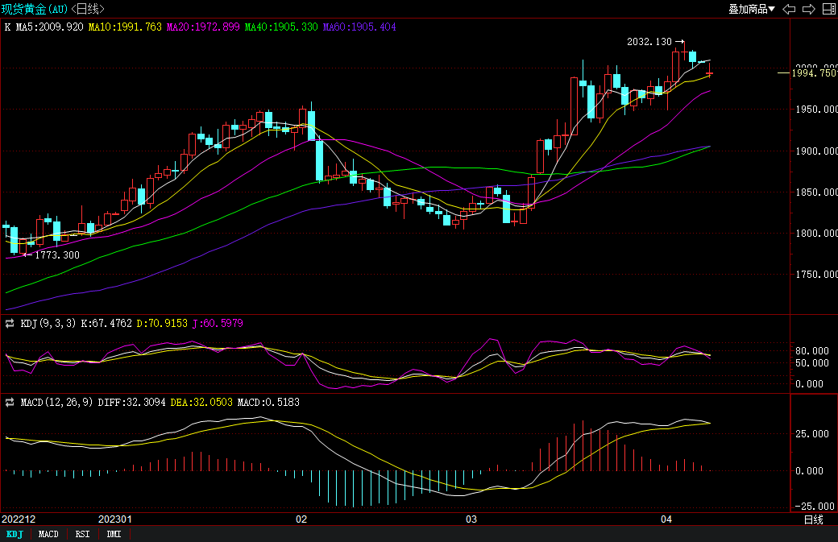This screenshot has height=542, width=838.
Task: Click the left arrow previous-chart icon
Action: [789, 9]
